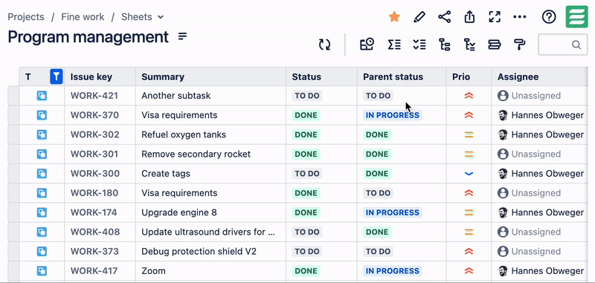Select 'Debug protection shield V2' summary cell
595x283 pixels.
[210, 252]
